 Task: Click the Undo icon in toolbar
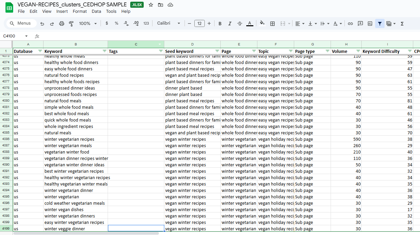pyautogui.click(x=42, y=24)
